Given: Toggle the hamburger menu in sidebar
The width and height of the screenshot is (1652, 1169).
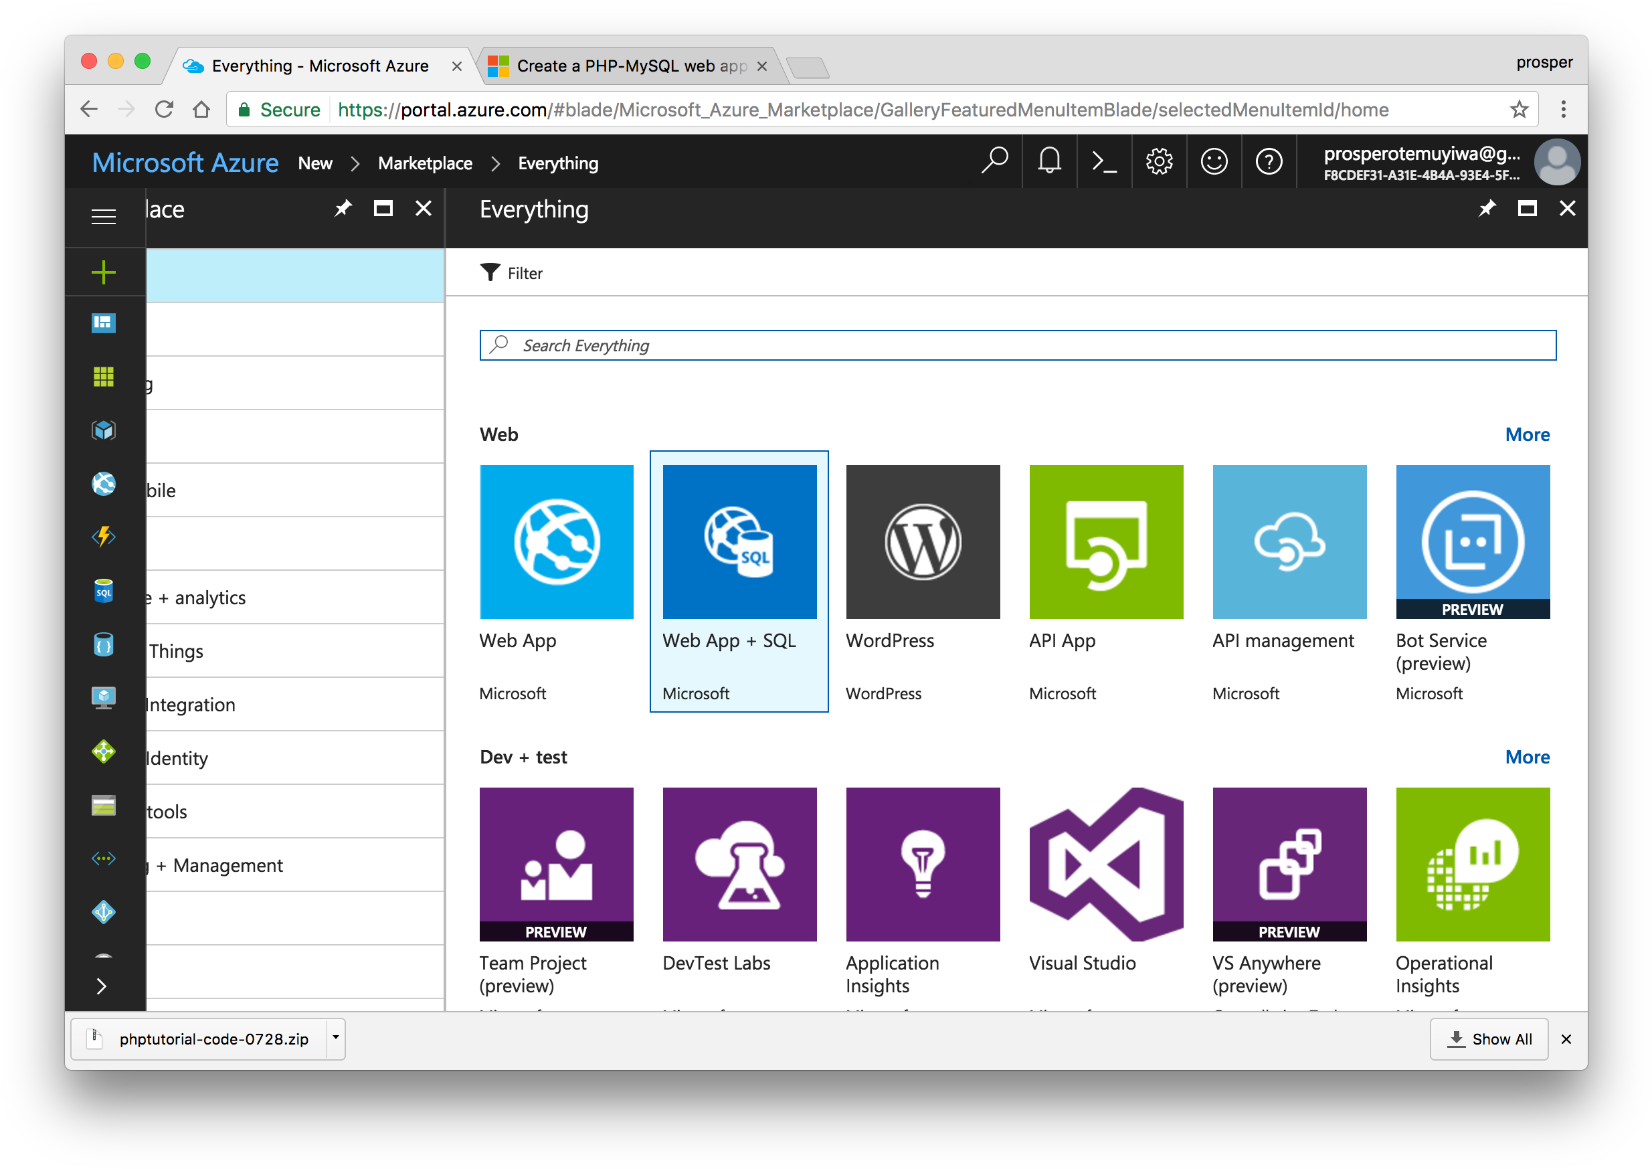Looking at the screenshot, I should (104, 216).
